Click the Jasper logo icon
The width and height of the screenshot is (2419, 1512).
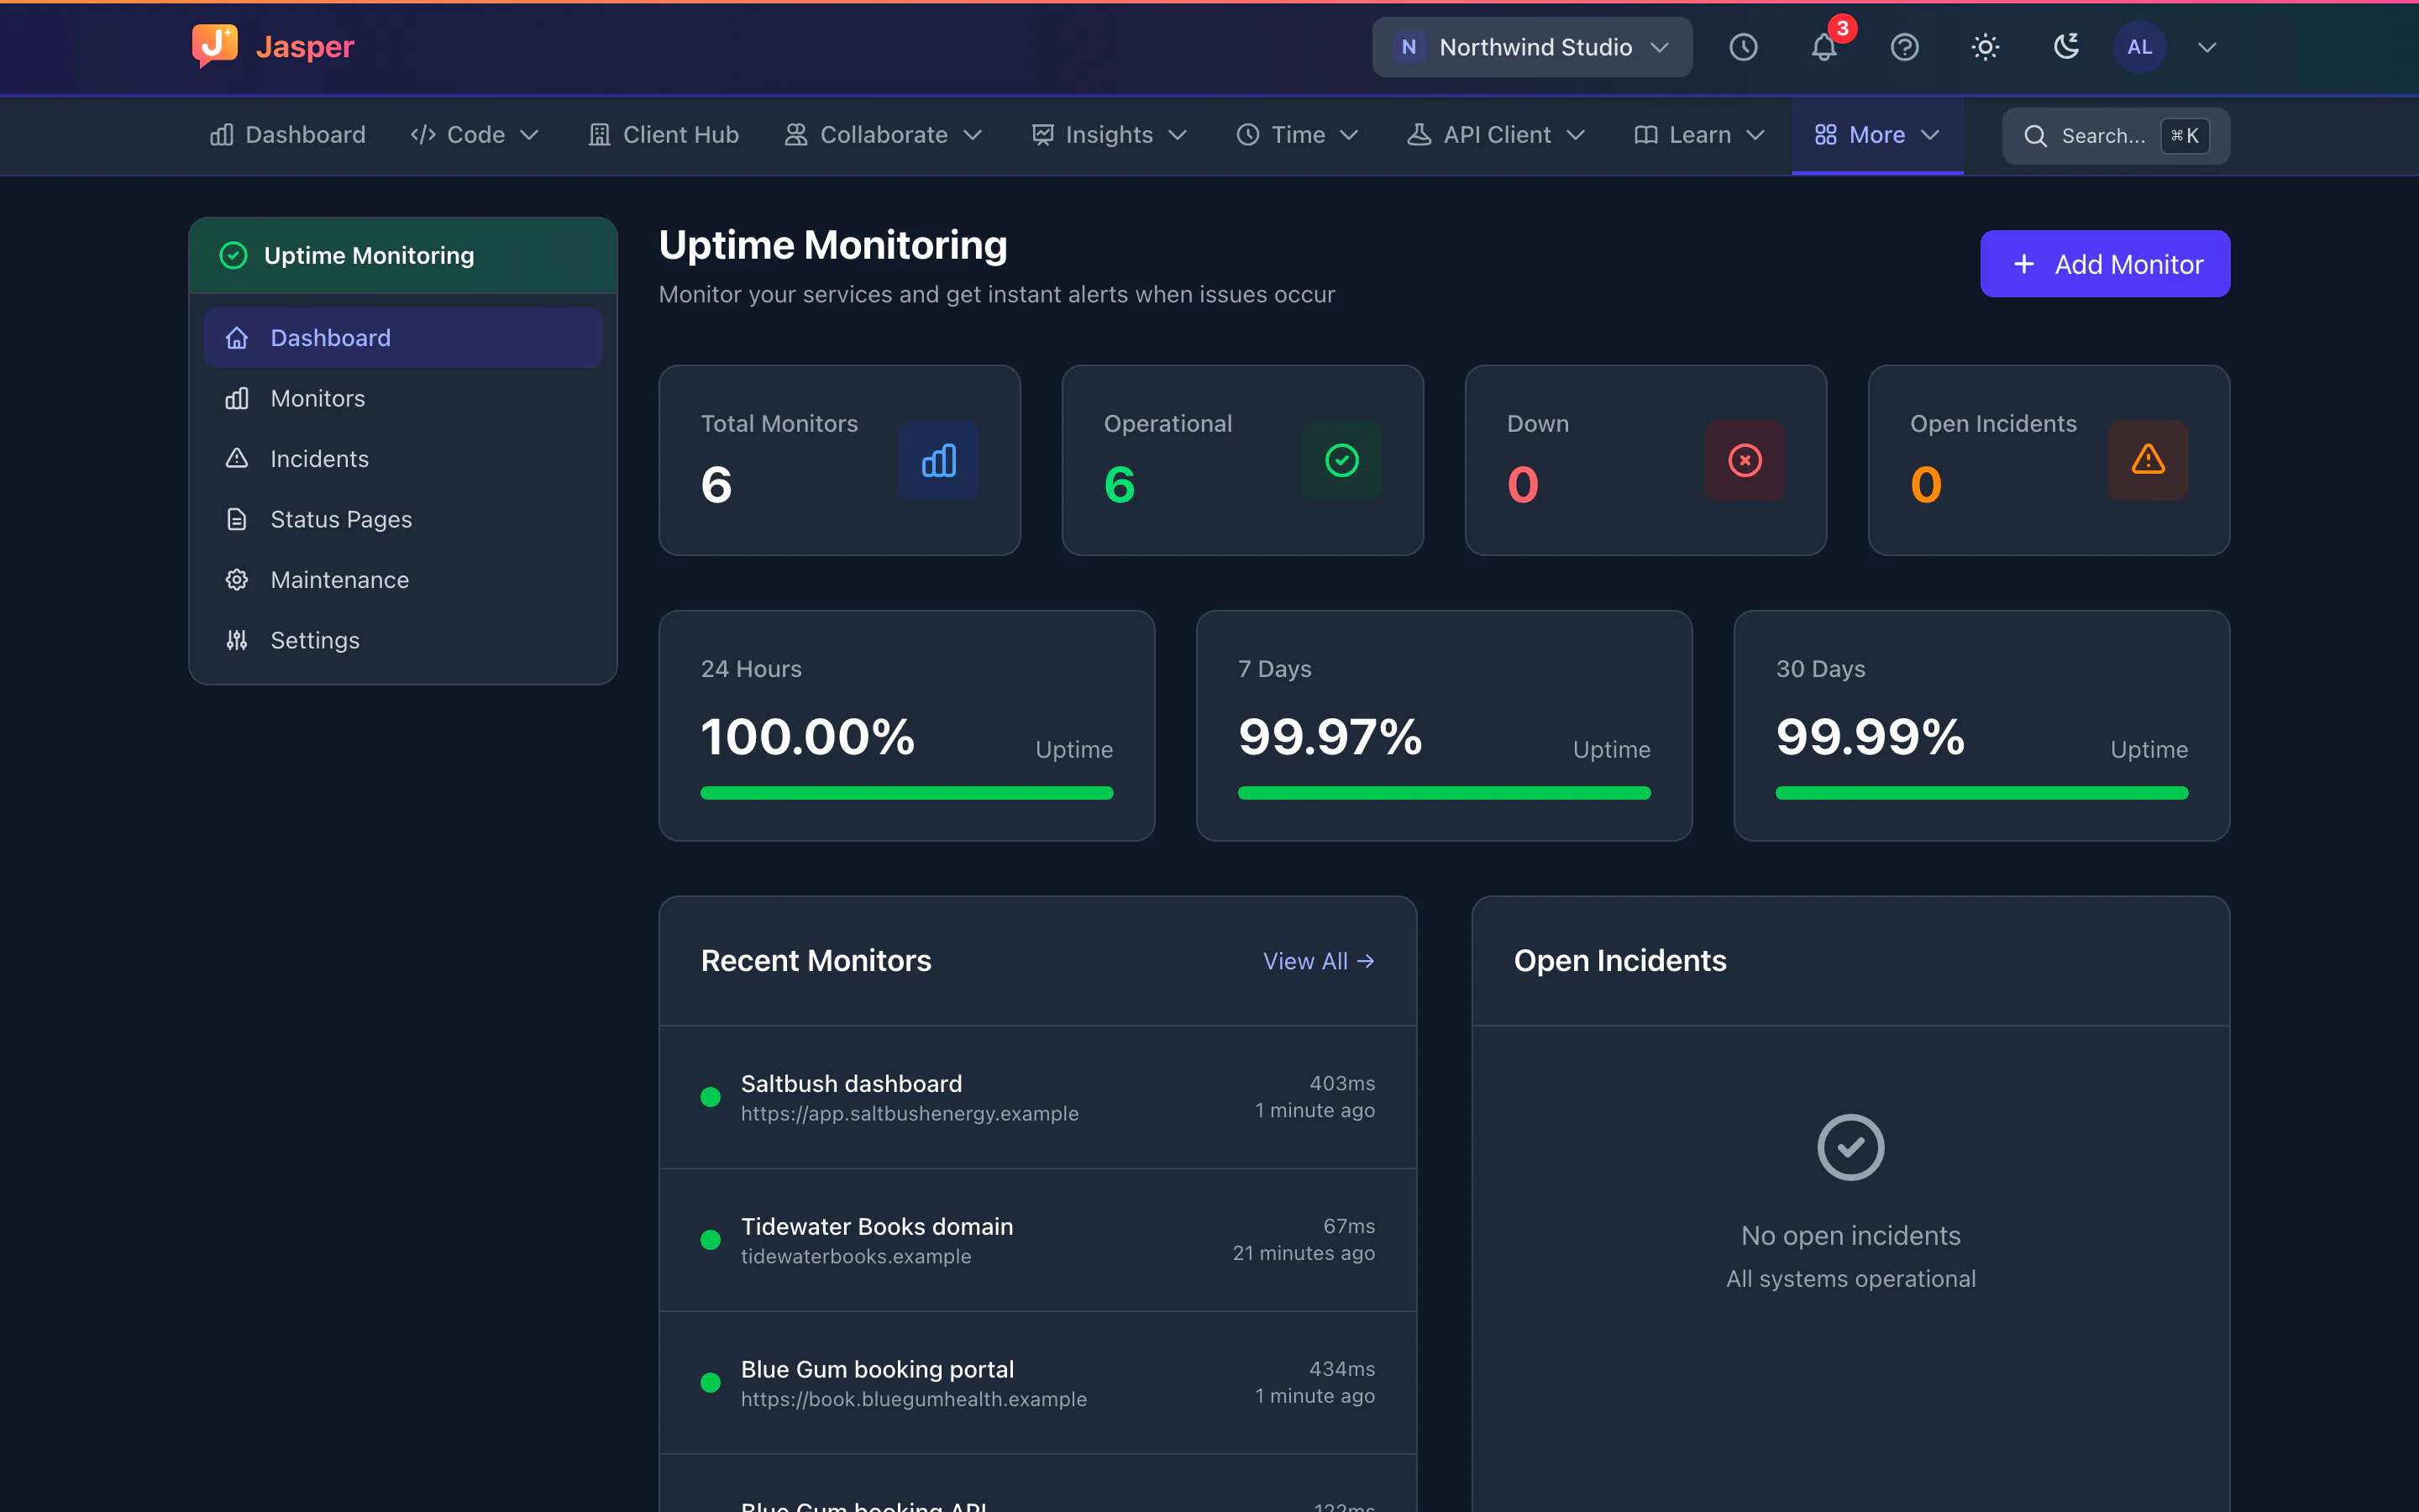(215, 46)
